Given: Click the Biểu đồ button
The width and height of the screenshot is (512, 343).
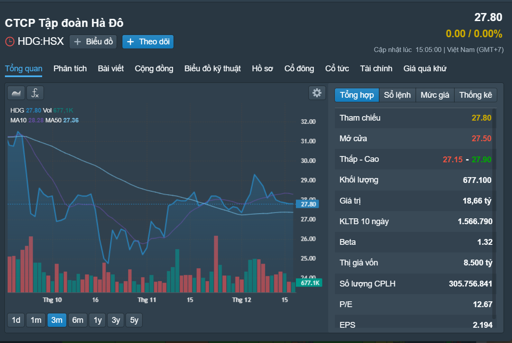Looking at the screenshot, I should (x=93, y=42).
